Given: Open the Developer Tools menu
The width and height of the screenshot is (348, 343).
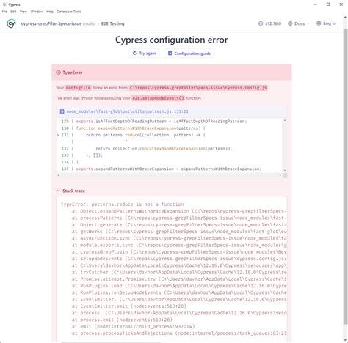Looking at the screenshot, I should click(69, 12).
